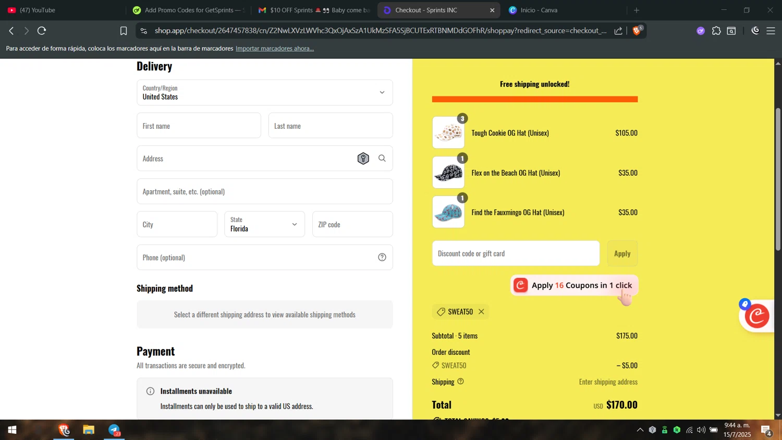782x440 pixels.
Task: Go forward with the browser arrow
Action: click(26, 31)
